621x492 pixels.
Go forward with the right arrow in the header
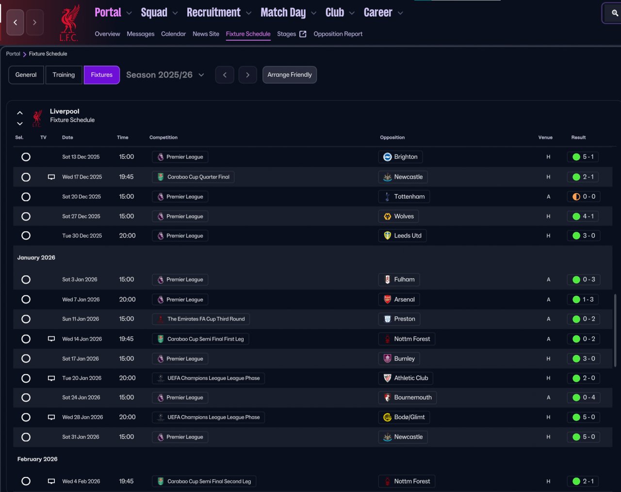tap(34, 22)
